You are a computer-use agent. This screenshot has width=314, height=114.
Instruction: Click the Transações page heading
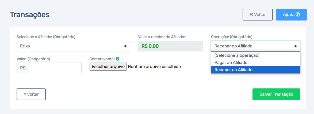click(30, 15)
